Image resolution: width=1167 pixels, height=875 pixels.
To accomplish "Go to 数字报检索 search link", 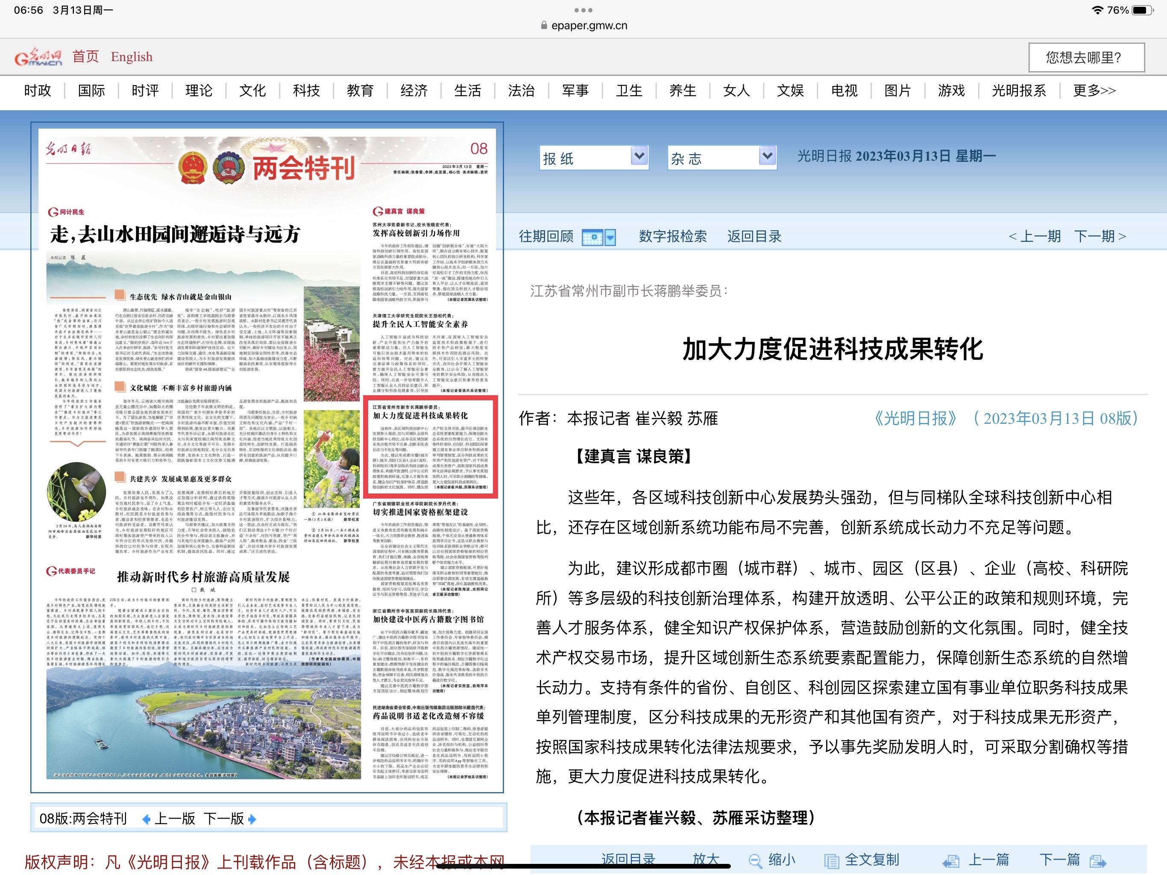I will (672, 236).
